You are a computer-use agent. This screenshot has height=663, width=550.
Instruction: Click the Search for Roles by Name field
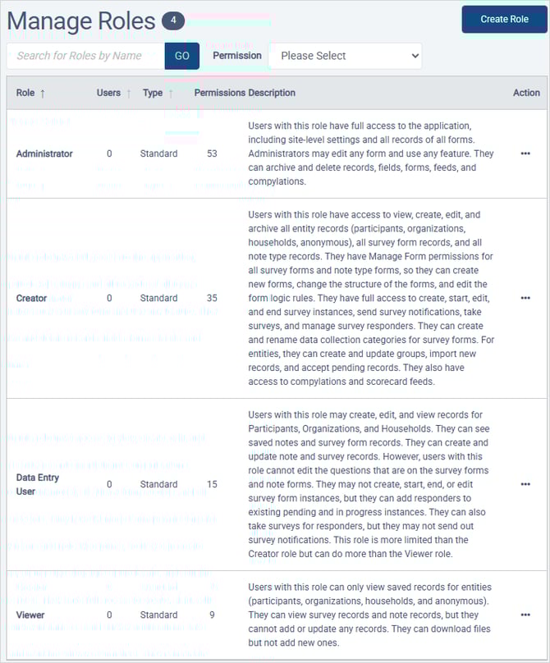click(x=85, y=56)
